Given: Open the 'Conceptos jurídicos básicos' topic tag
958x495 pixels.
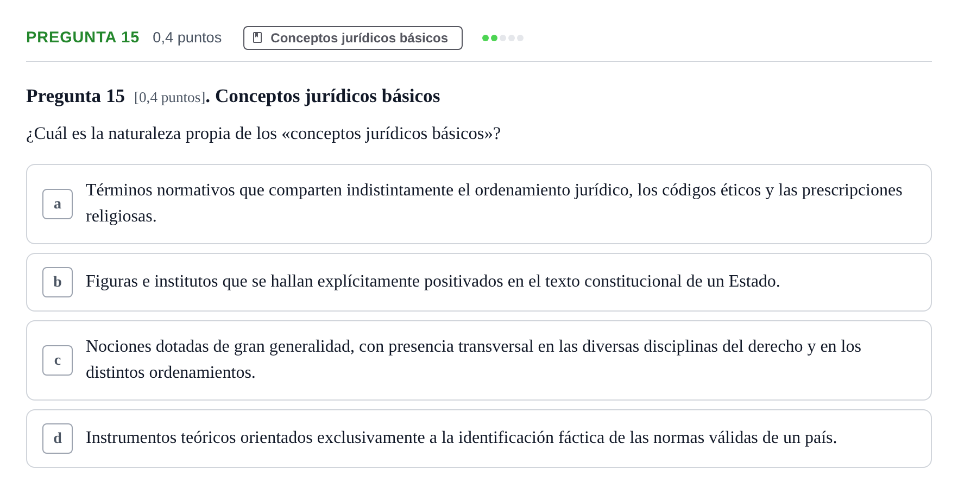Looking at the screenshot, I should (353, 38).
